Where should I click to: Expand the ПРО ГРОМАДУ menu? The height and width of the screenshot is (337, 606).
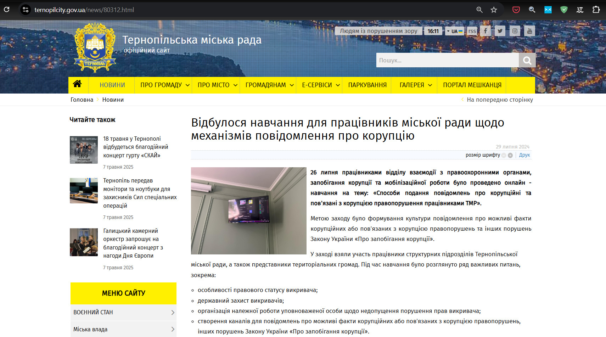pos(165,85)
